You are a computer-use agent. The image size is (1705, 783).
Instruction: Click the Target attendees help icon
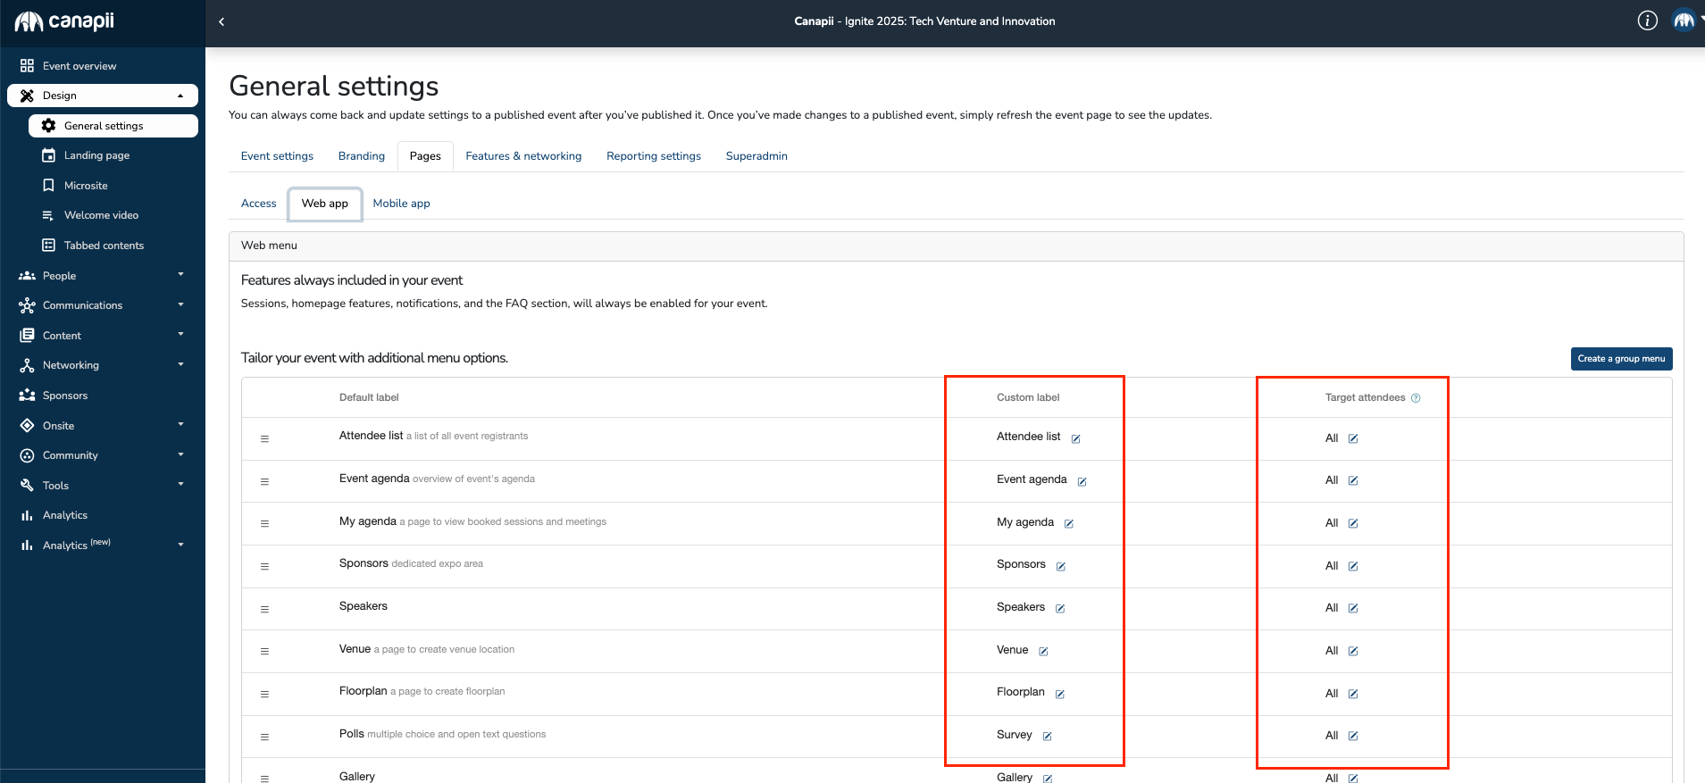1416,398
